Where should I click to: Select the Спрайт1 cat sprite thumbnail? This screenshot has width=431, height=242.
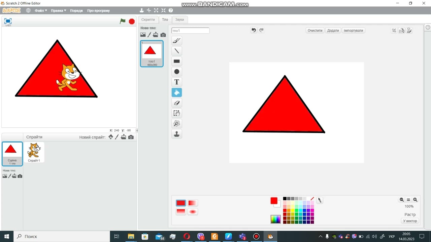[x=34, y=152]
